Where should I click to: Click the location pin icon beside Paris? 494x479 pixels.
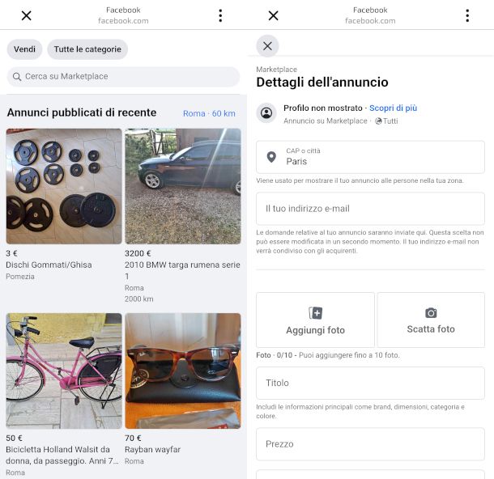(271, 157)
